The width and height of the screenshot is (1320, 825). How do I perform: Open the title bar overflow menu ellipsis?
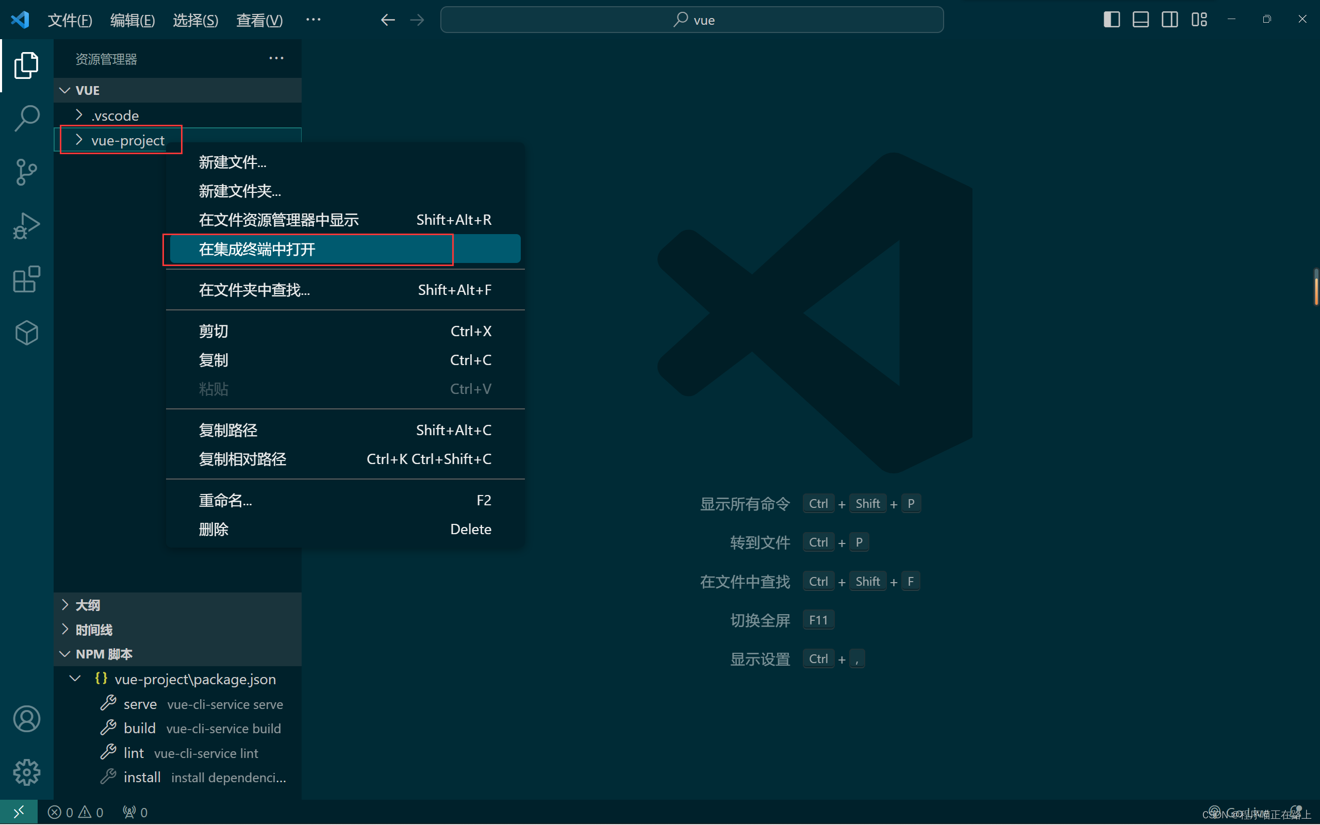pos(313,20)
